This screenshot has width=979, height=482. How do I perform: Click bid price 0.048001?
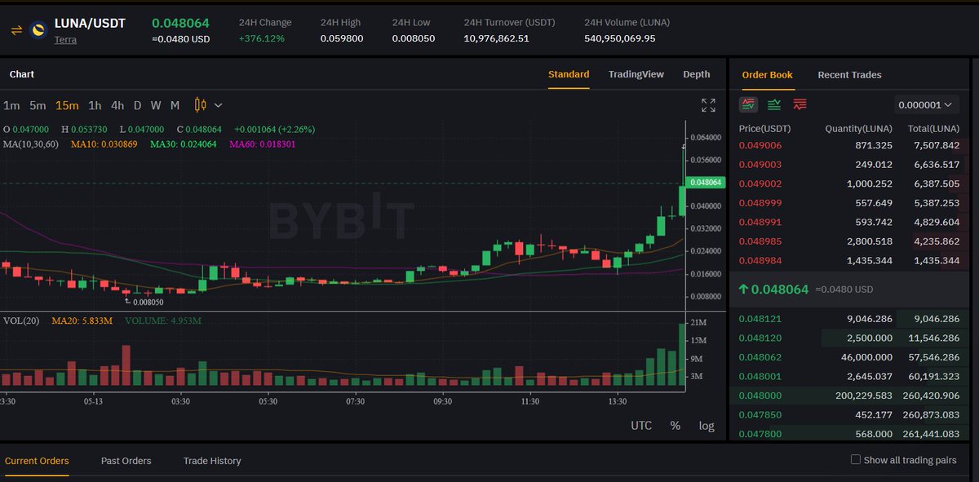[x=760, y=376]
